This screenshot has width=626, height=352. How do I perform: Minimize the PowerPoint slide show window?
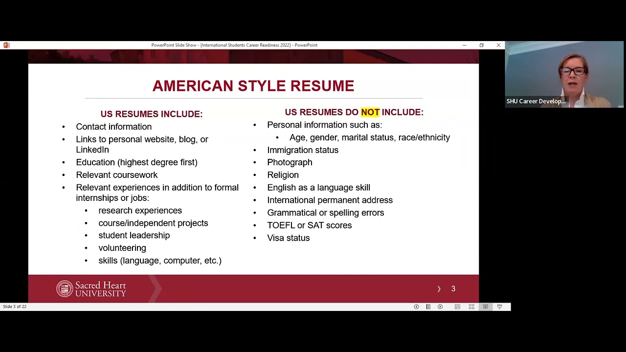point(464,45)
